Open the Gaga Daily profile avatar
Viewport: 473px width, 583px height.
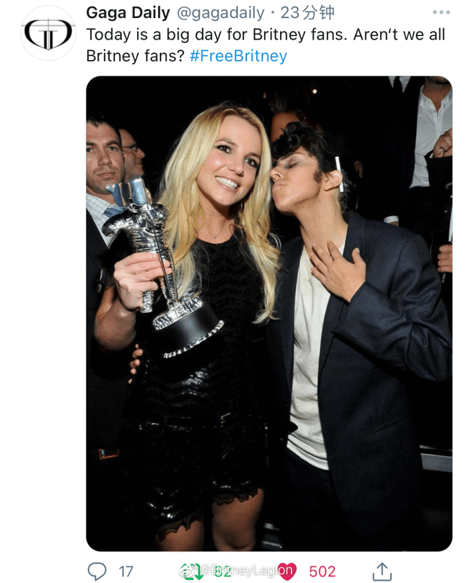point(48,33)
